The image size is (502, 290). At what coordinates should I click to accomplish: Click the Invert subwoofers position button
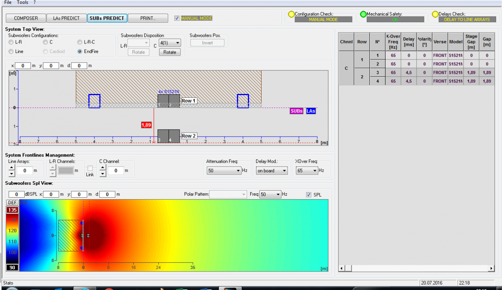207,43
